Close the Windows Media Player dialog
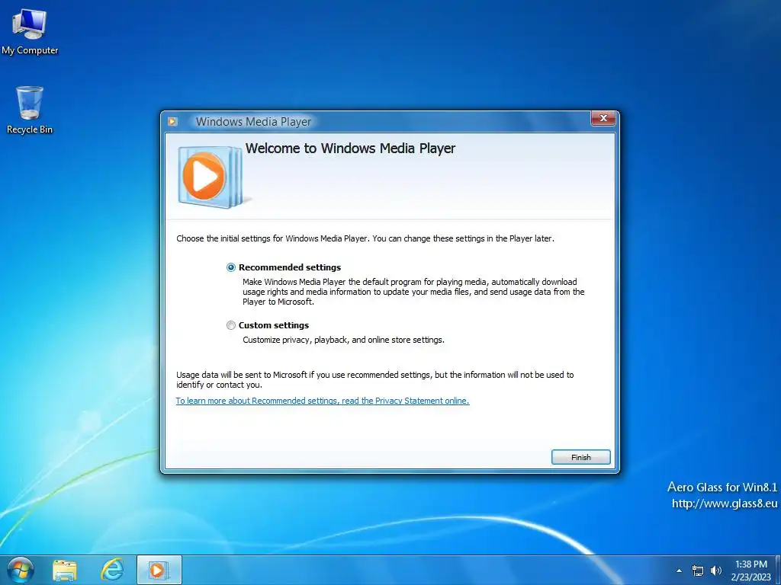781x585 pixels. (x=603, y=118)
